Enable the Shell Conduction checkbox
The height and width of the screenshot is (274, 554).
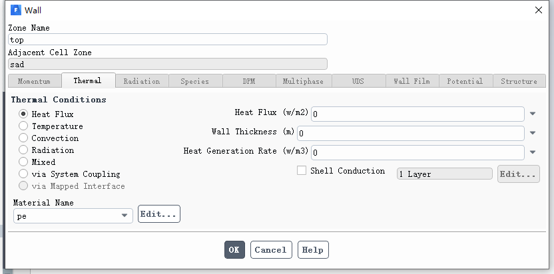coord(302,170)
